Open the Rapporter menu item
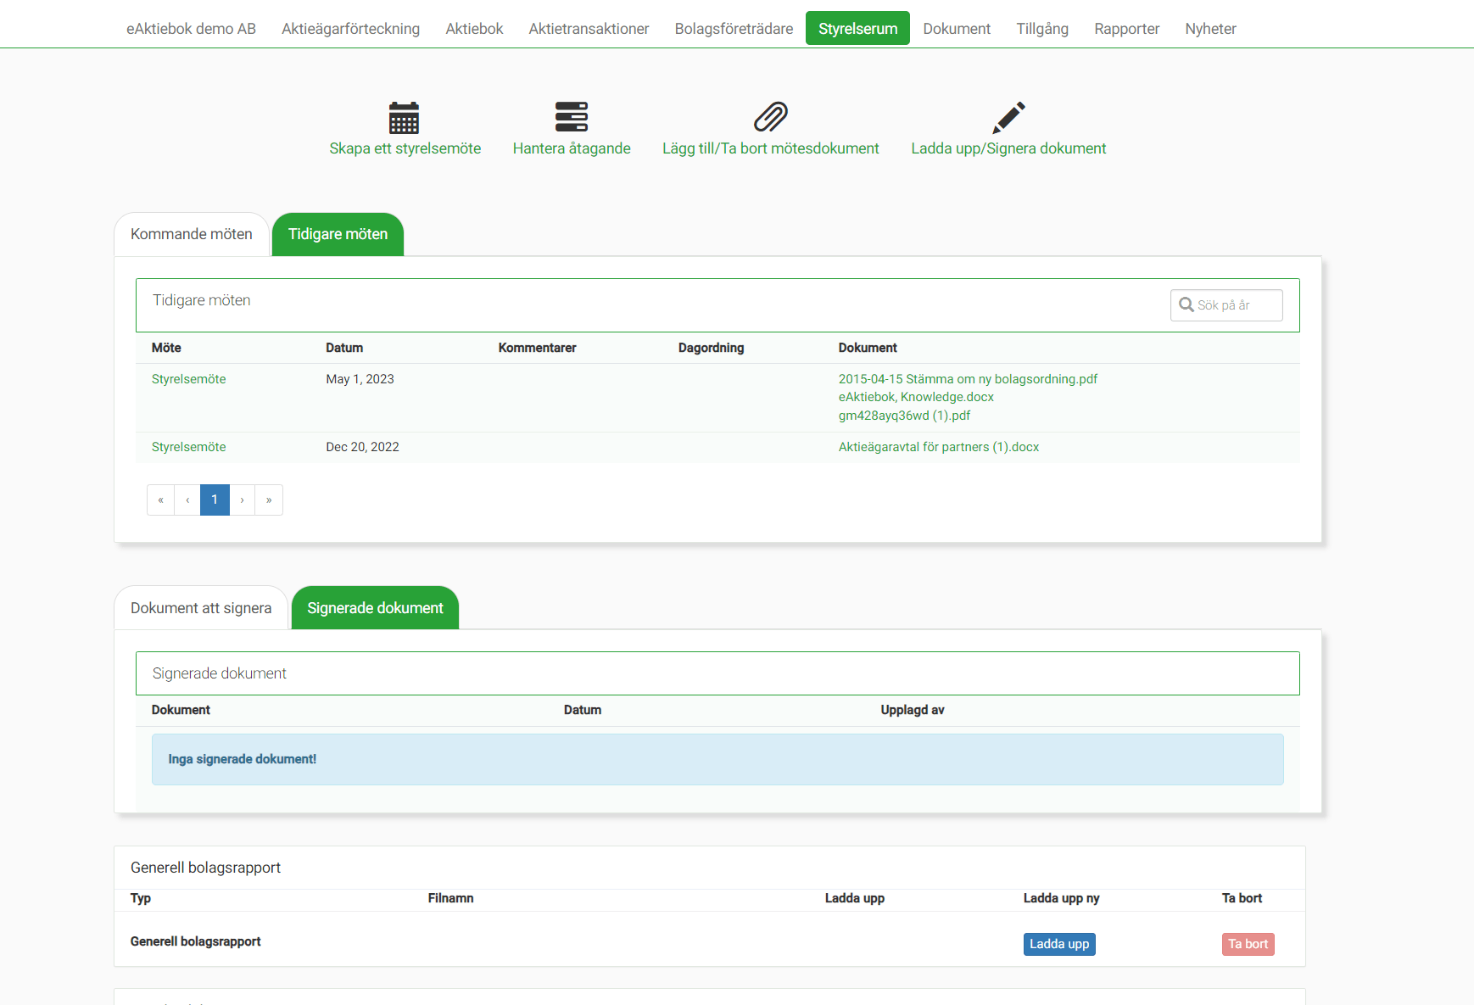The image size is (1474, 1005). click(x=1126, y=29)
